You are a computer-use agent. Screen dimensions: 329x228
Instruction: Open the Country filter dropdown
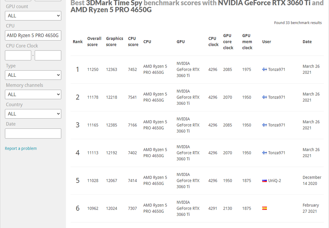(x=33, y=114)
